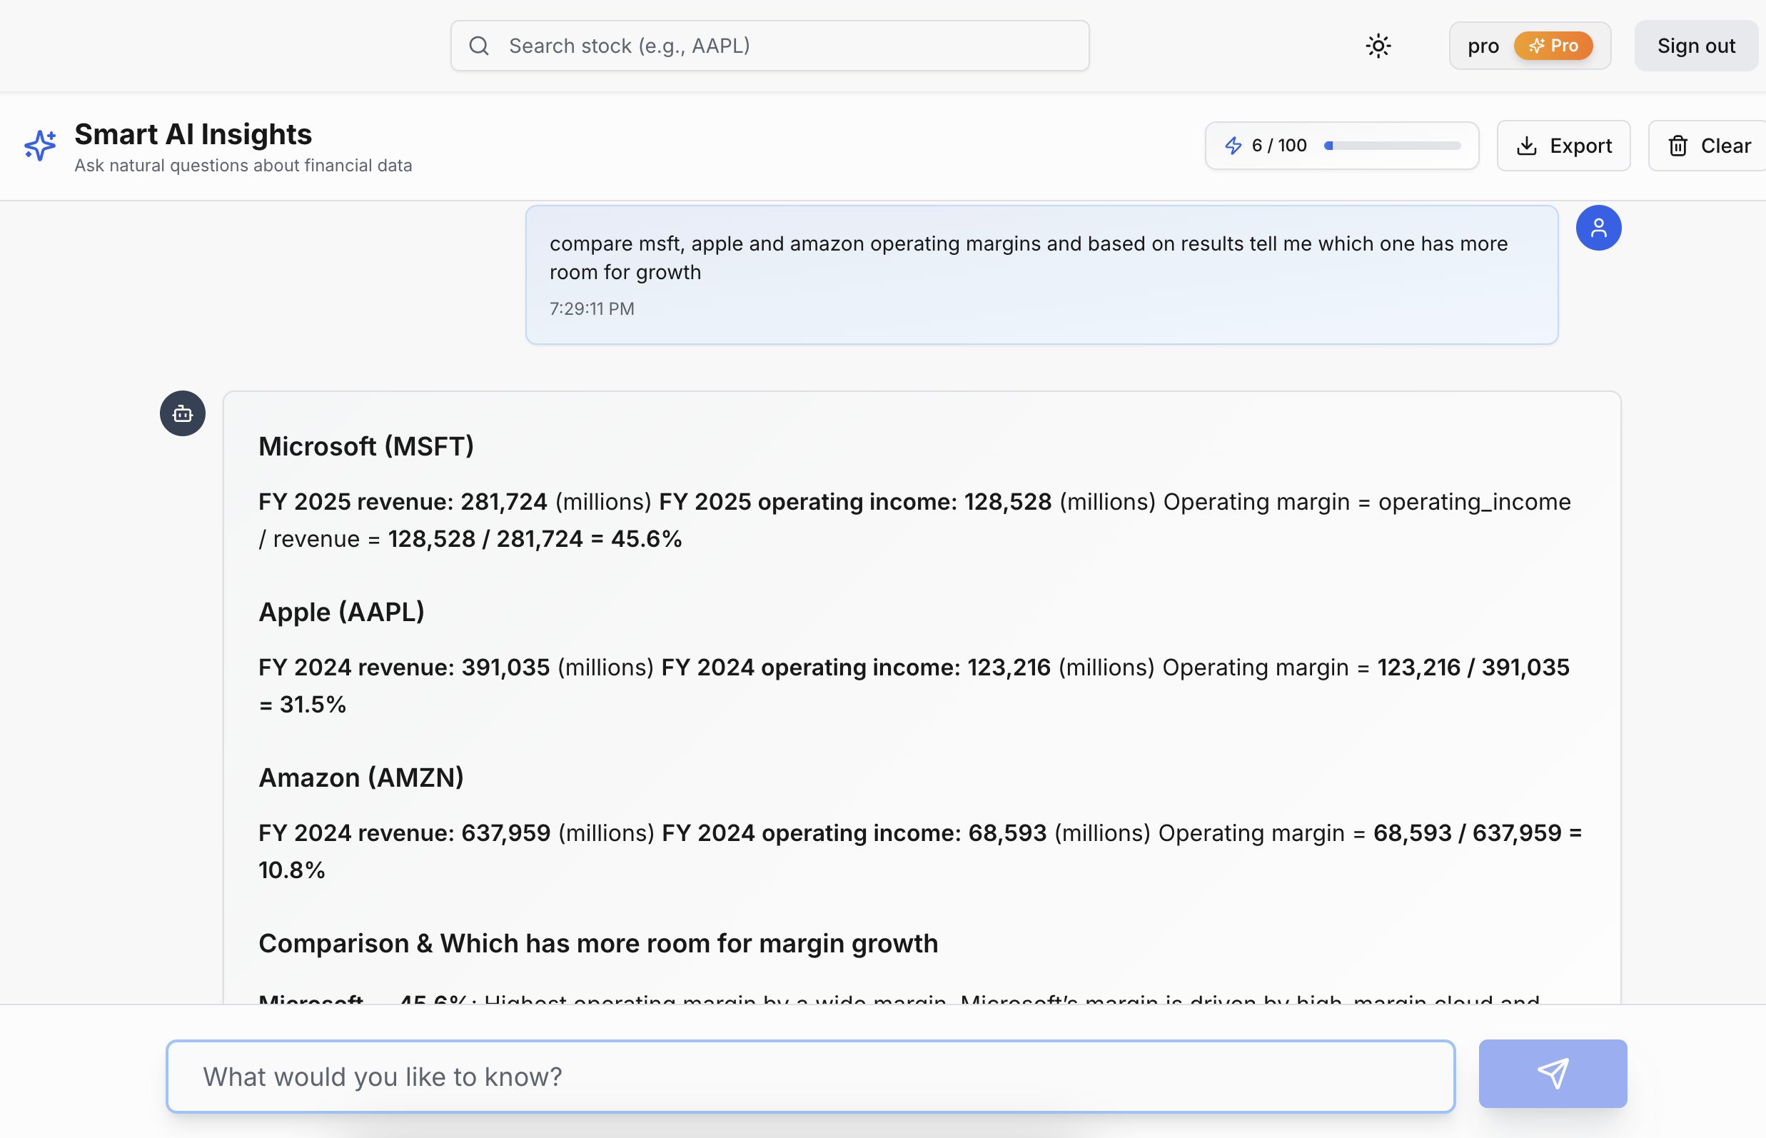Click the trash icon on Clear button
The height and width of the screenshot is (1138, 1766).
(1678, 146)
